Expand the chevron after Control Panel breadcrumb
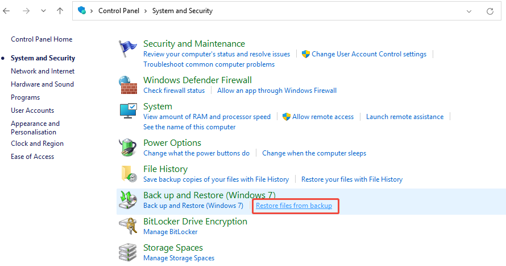The width and height of the screenshot is (506, 266). (x=146, y=11)
